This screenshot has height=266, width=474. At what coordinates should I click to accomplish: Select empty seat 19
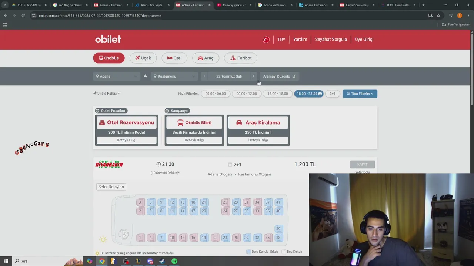pos(204,238)
